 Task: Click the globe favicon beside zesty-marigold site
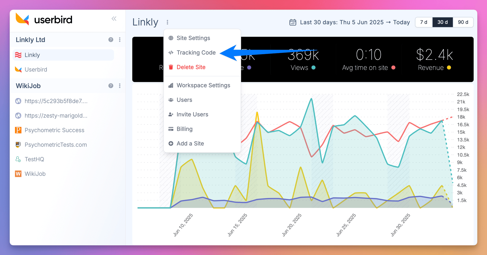[18, 116]
